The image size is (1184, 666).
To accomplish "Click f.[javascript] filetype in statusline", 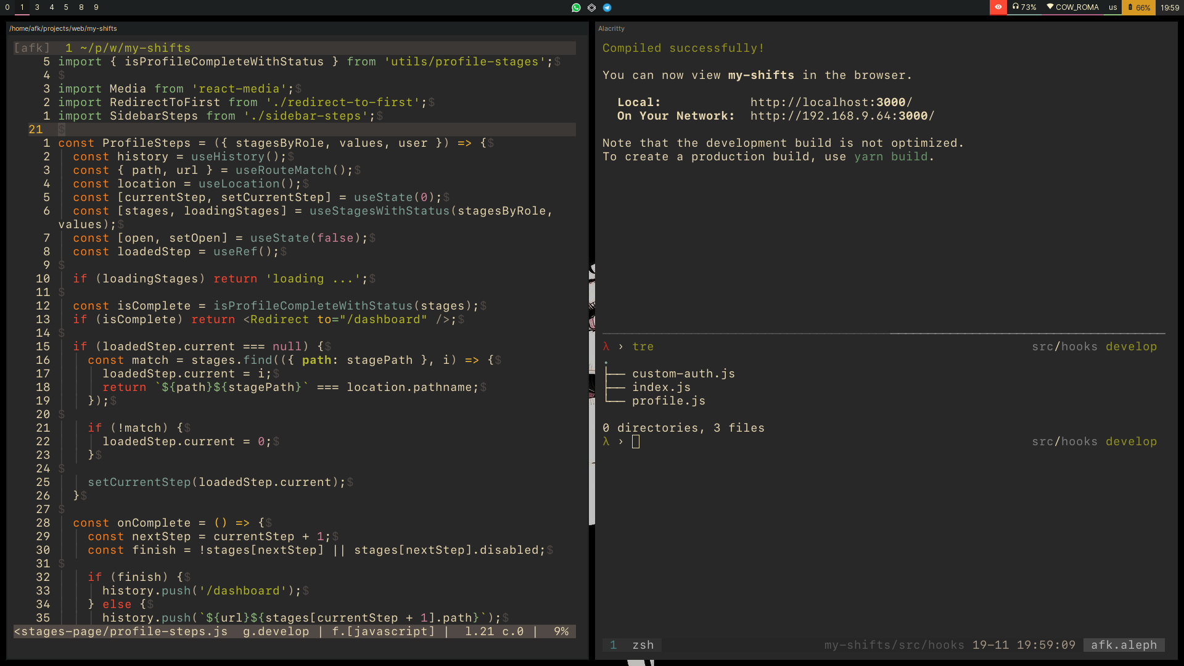I will click(x=383, y=631).
